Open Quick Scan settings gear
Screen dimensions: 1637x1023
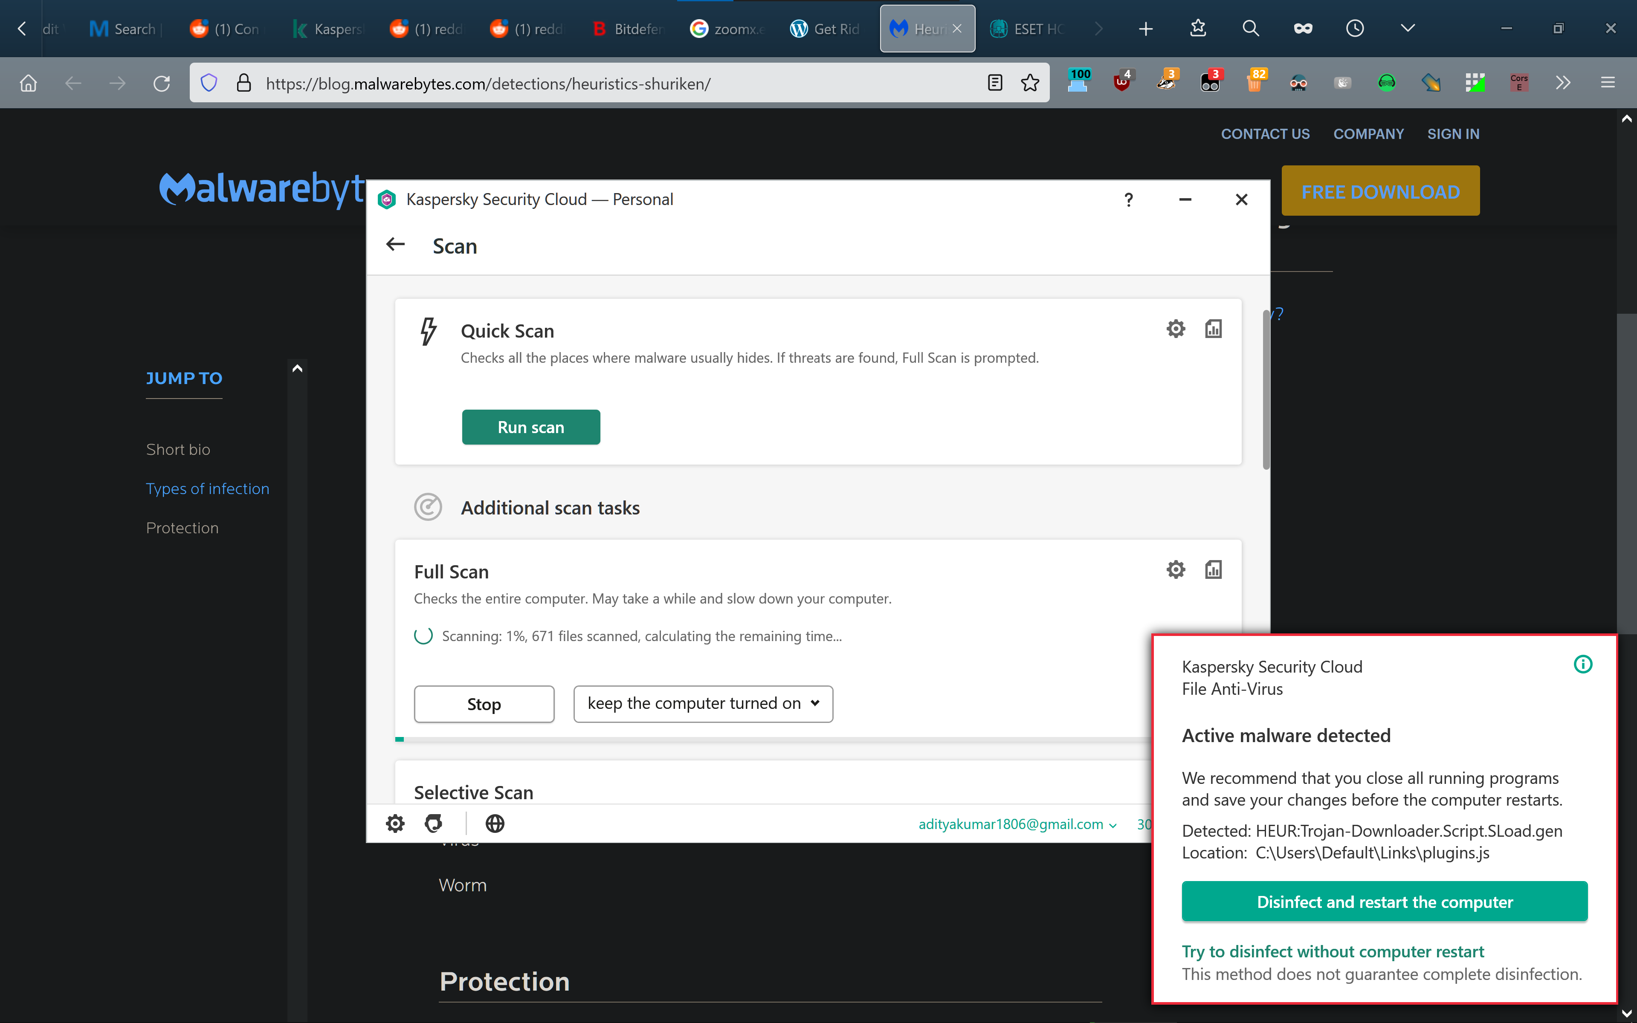pyautogui.click(x=1176, y=329)
